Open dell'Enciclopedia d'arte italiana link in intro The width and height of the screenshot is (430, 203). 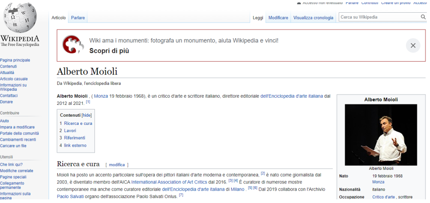tap(292, 96)
